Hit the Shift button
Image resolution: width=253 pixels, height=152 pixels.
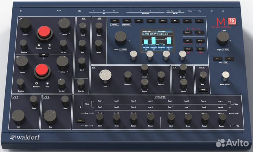click(x=188, y=41)
